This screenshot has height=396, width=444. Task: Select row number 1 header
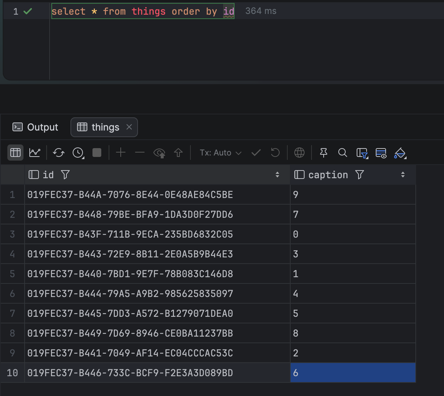(12, 195)
